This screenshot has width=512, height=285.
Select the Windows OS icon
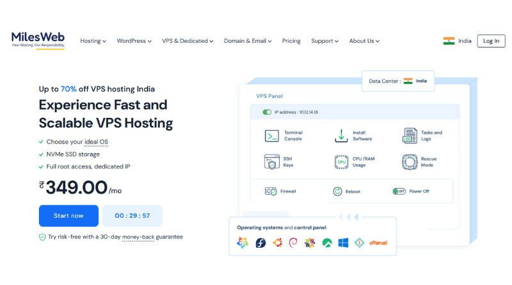(x=343, y=243)
